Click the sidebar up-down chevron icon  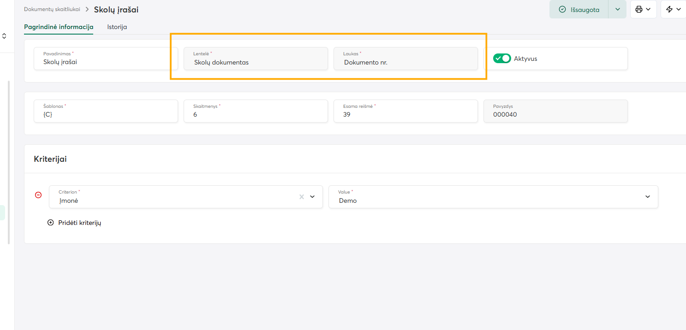point(4,35)
